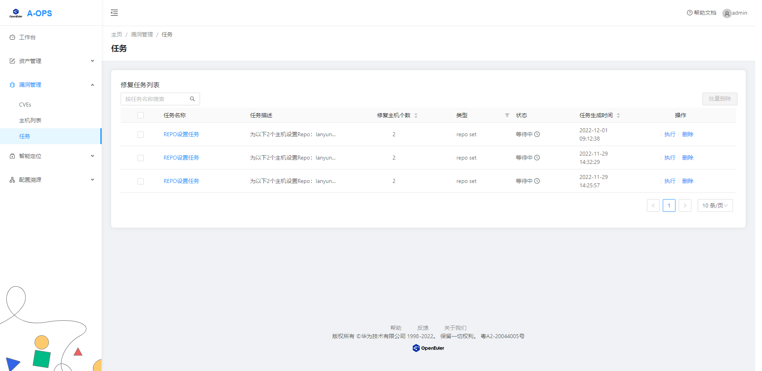Open the CVEs menu item
The height and width of the screenshot is (371, 762).
25,105
